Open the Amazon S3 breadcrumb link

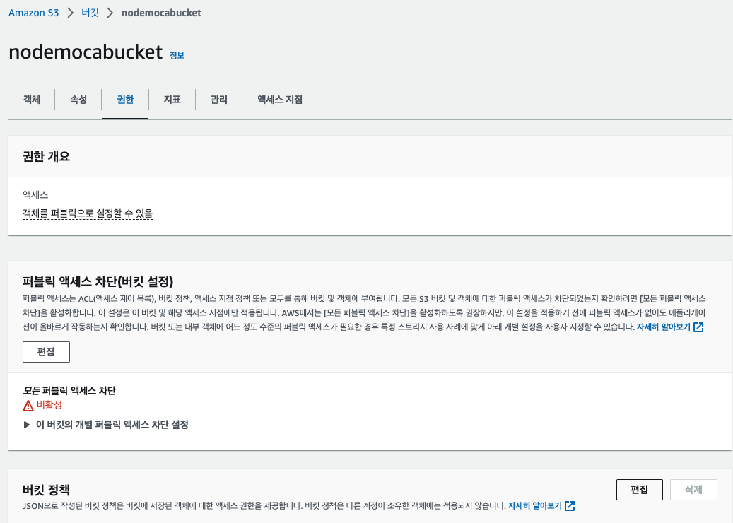(x=34, y=13)
